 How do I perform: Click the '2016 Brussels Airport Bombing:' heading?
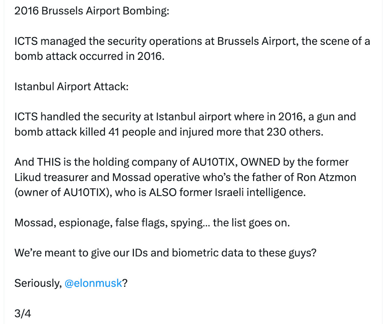[92, 11]
